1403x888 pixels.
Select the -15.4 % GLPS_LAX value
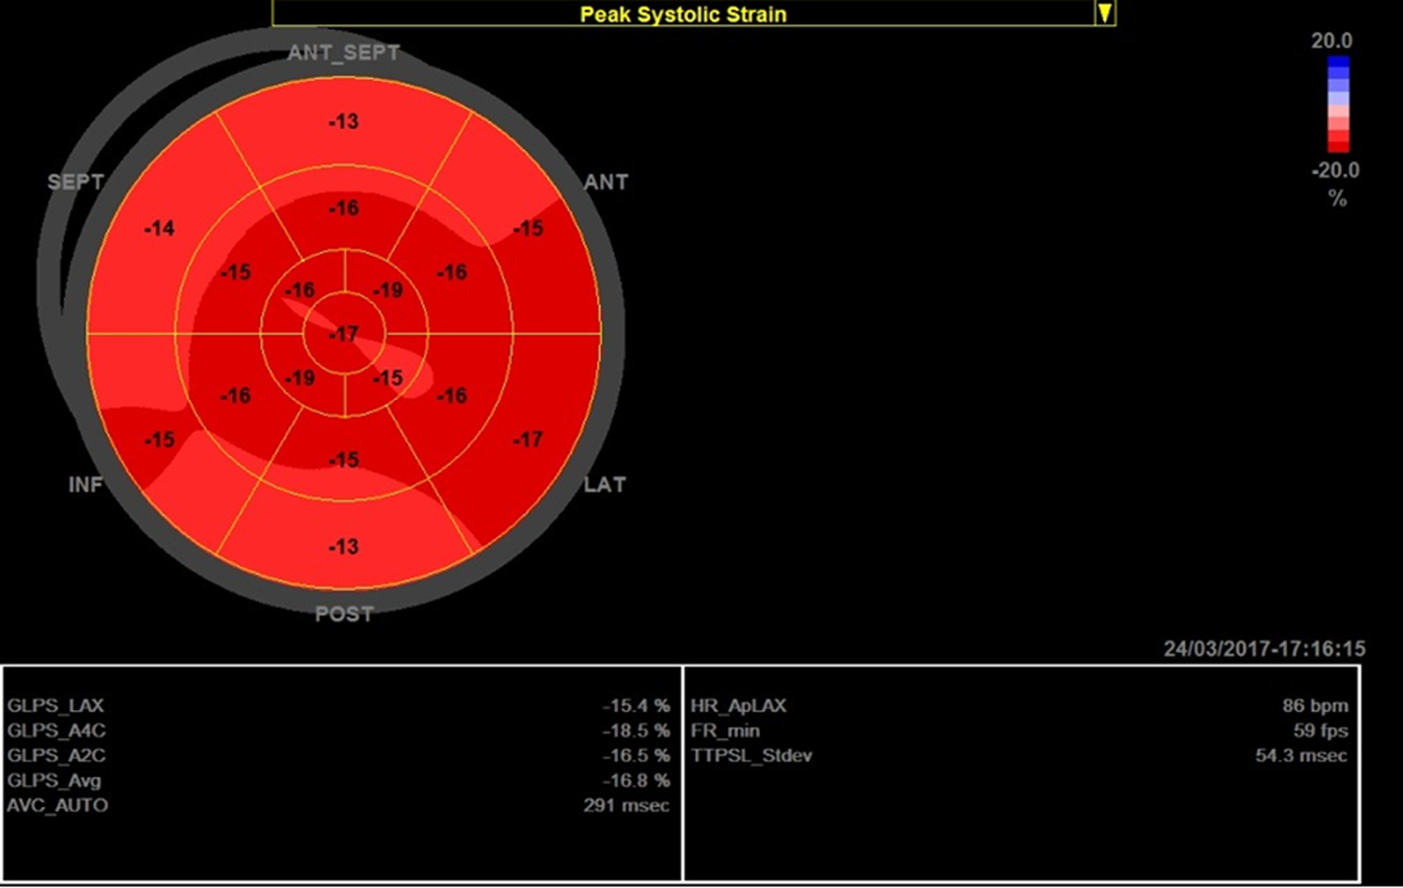tap(636, 706)
